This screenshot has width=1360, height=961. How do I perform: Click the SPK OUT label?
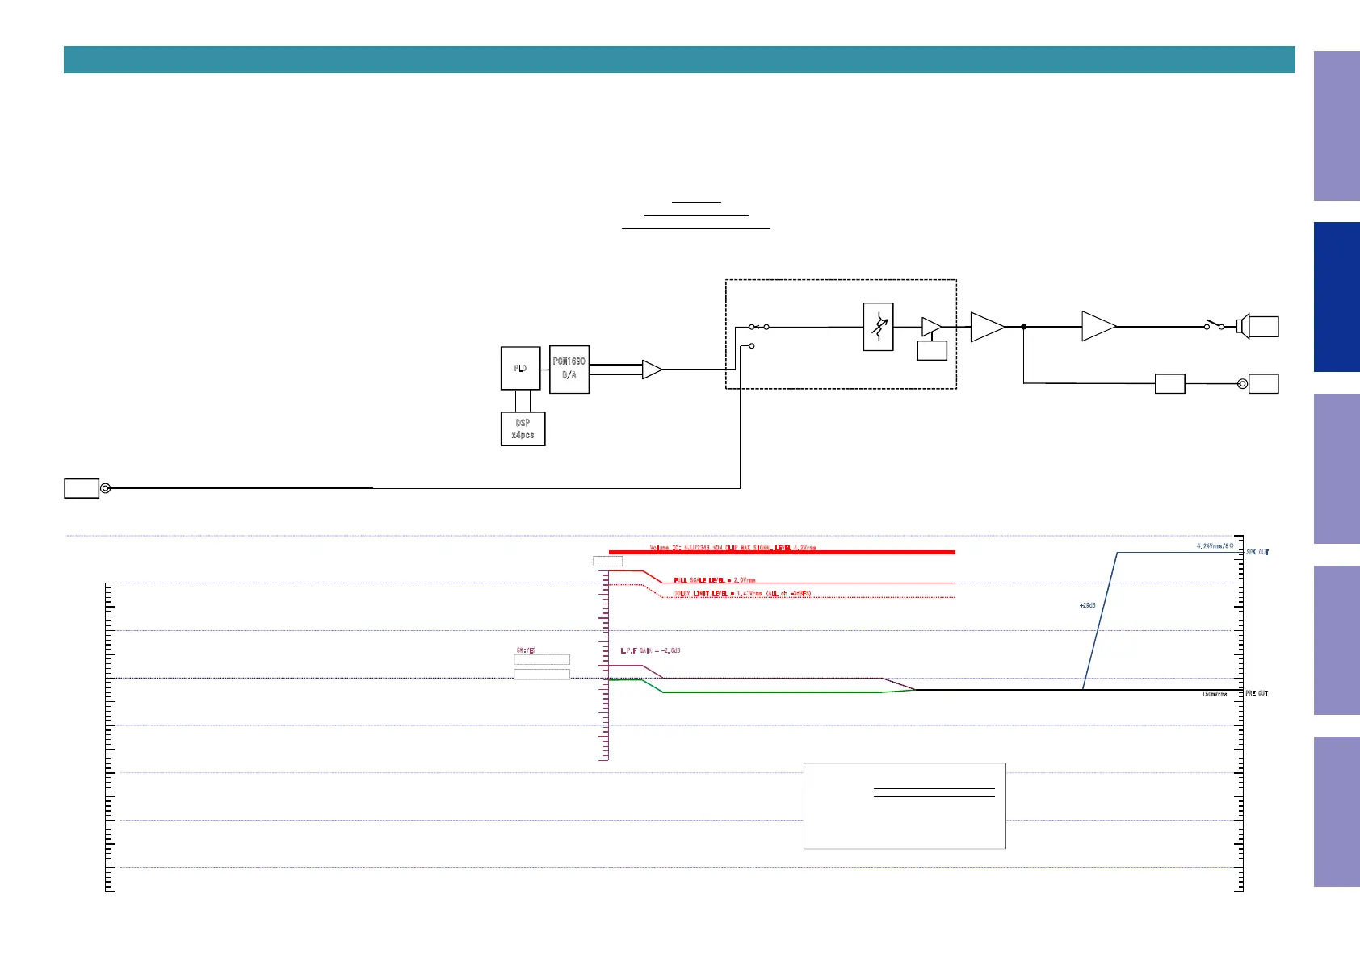(x=1257, y=553)
